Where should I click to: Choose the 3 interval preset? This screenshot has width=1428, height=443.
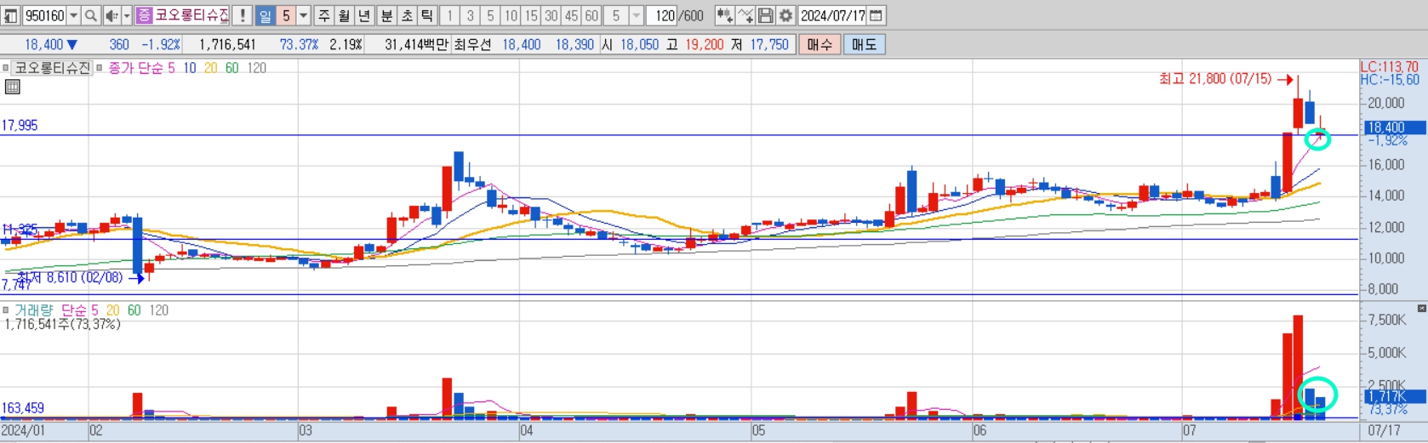click(x=470, y=15)
